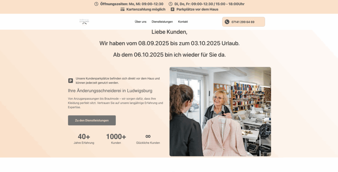Screen dimensions: 338x172
Task: Click the Änderungsschneiderei logo in the header
Action: pyautogui.click(x=84, y=22)
